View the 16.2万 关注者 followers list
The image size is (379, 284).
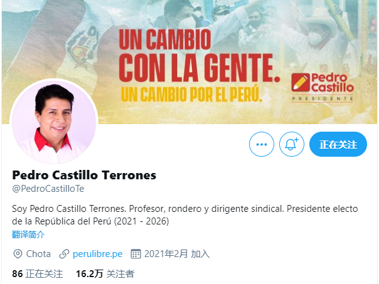[105, 274]
